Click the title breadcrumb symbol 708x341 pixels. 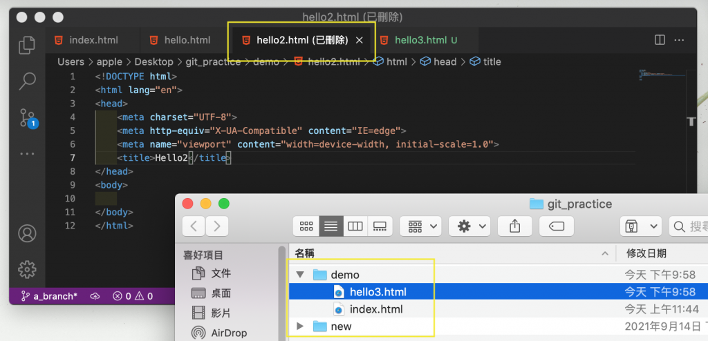tap(485, 62)
